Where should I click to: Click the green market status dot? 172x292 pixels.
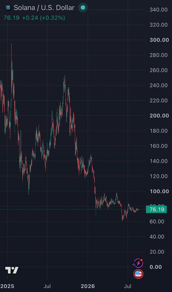(x=83, y=7)
